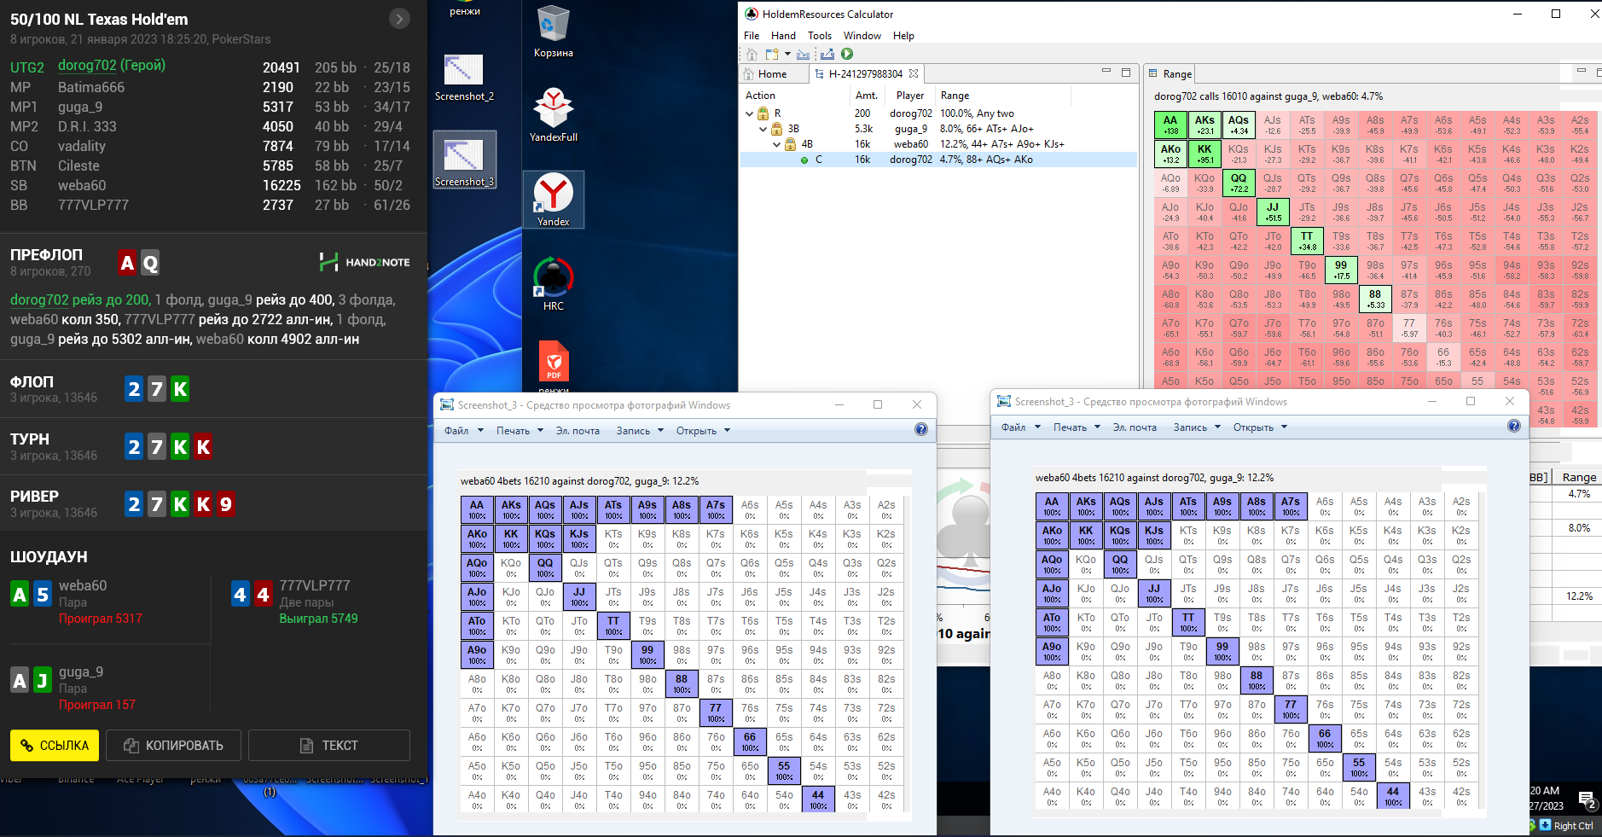
Task: Click the import icon in HRC toolbar
Action: pos(804,55)
